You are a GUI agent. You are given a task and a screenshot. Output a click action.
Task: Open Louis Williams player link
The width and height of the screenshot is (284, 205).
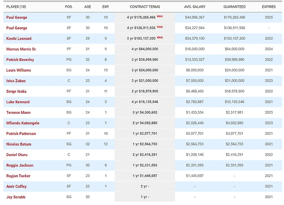click(19, 70)
